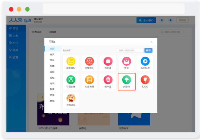
Task: Open the 签到抽奖 activity thumbnail
Action: point(134,119)
